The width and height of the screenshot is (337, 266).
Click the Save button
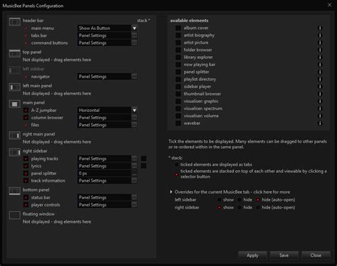(x=284, y=255)
